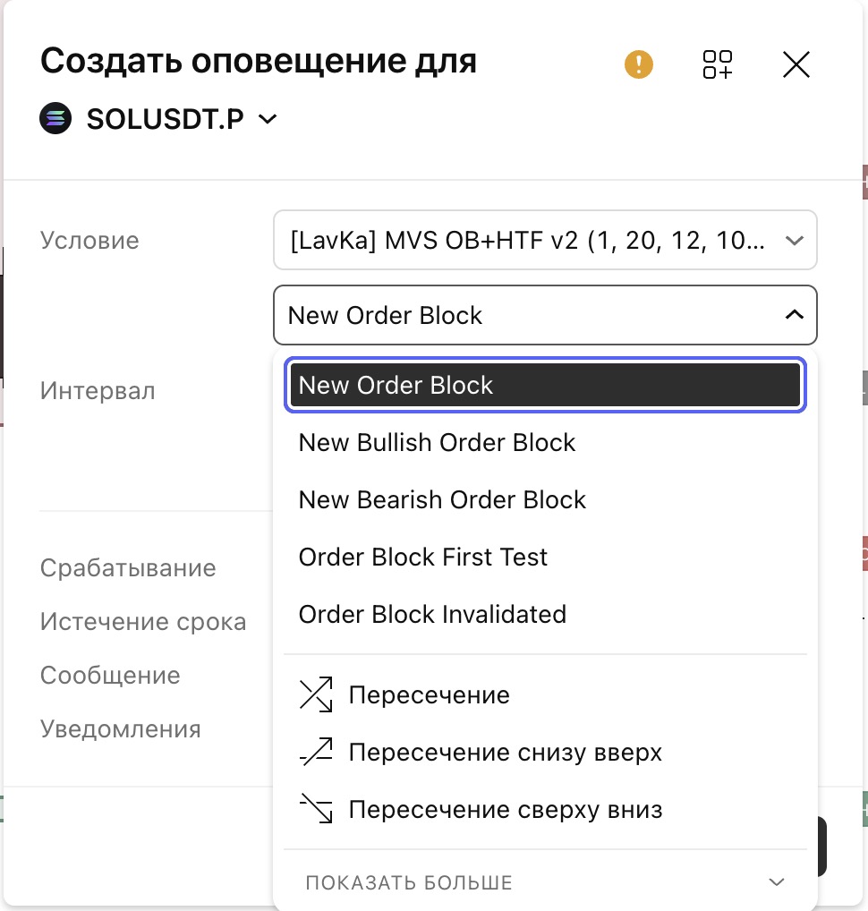Click the crossing-down arrow icon

click(316, 809)
